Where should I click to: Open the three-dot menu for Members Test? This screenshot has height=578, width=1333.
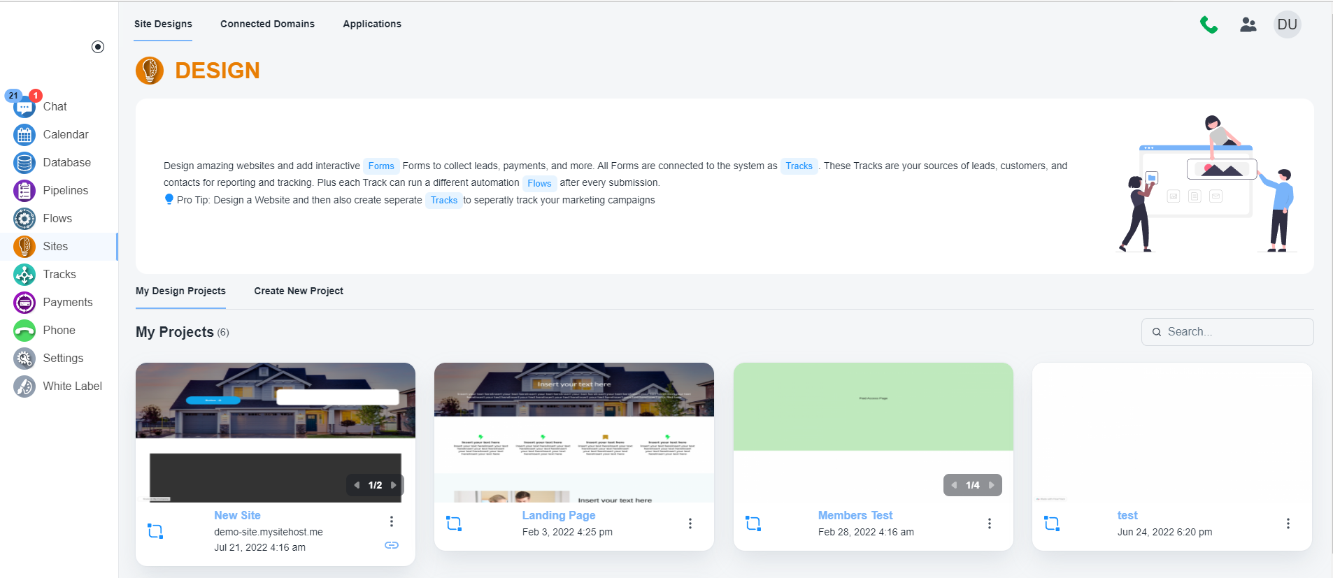[990, 523]
